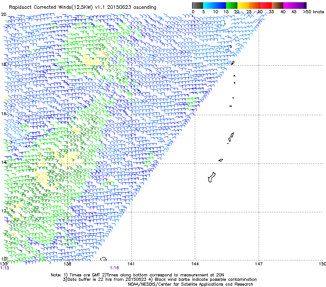Image resolution: width=326 pixels, height=287 pixels.
Task: Click the cyan 5-10 knots legend segment
Action: click(x=209, y=5)
